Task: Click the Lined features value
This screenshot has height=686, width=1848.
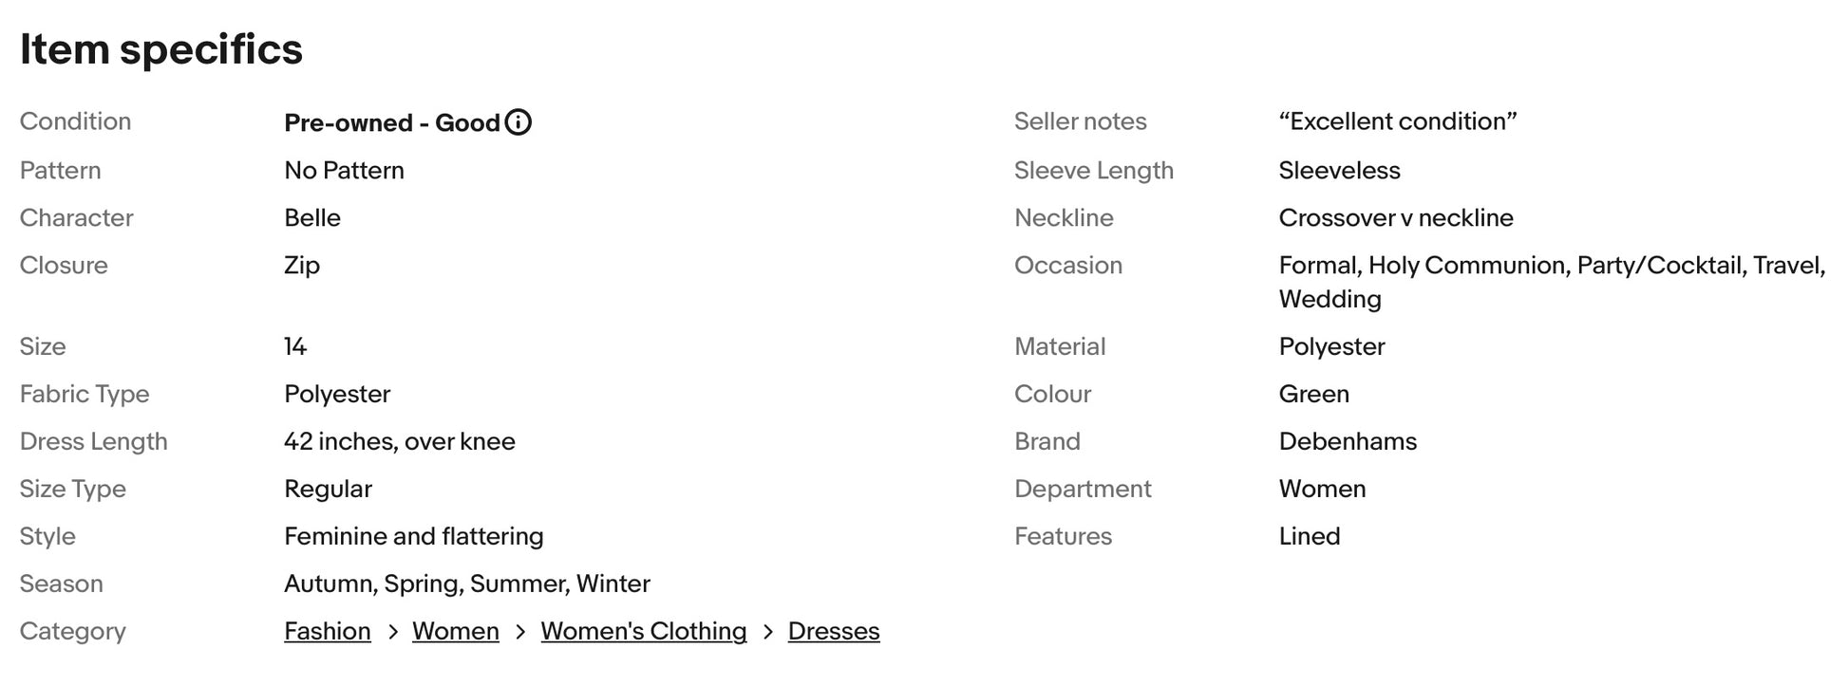Action: pyautogui.click(x=1310, y=536)
